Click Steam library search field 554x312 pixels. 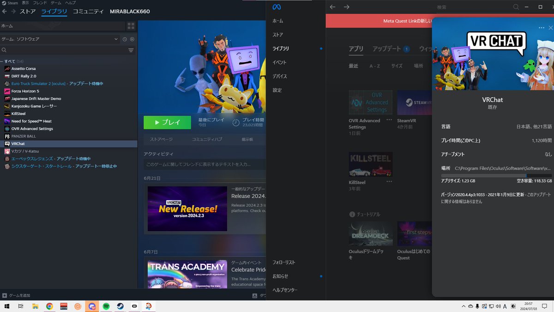[x=63, y=50]
